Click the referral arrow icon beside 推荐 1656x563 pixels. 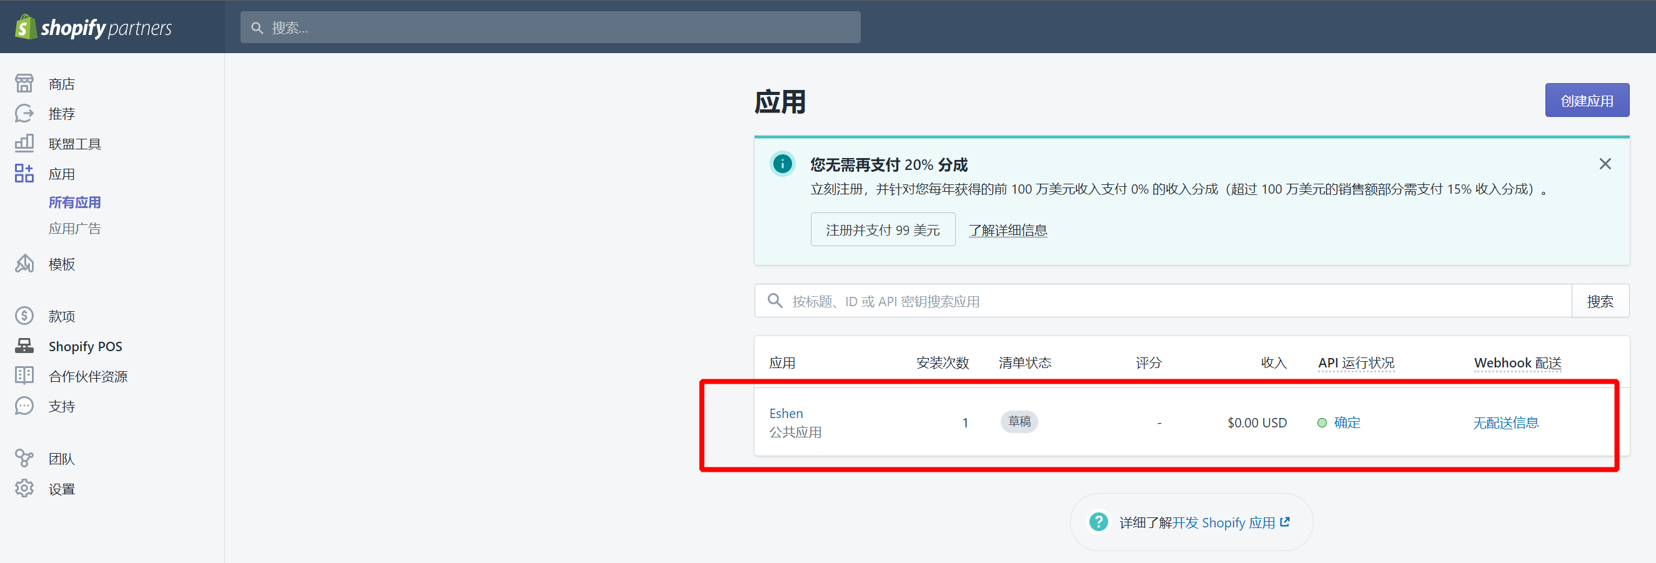(x=24, y=114)
